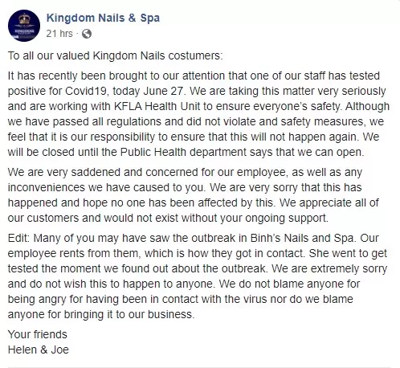The width and height of the screenshot is (400, 368).
Task: Click the words KFLA Health Unit
Action: 157,106
